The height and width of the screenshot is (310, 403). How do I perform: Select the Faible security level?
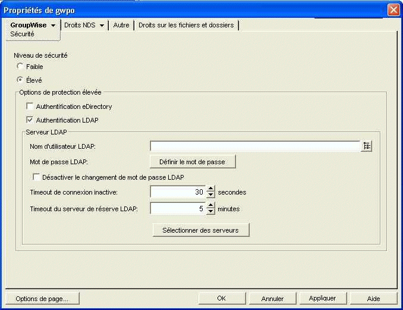[x=20, y=67]
